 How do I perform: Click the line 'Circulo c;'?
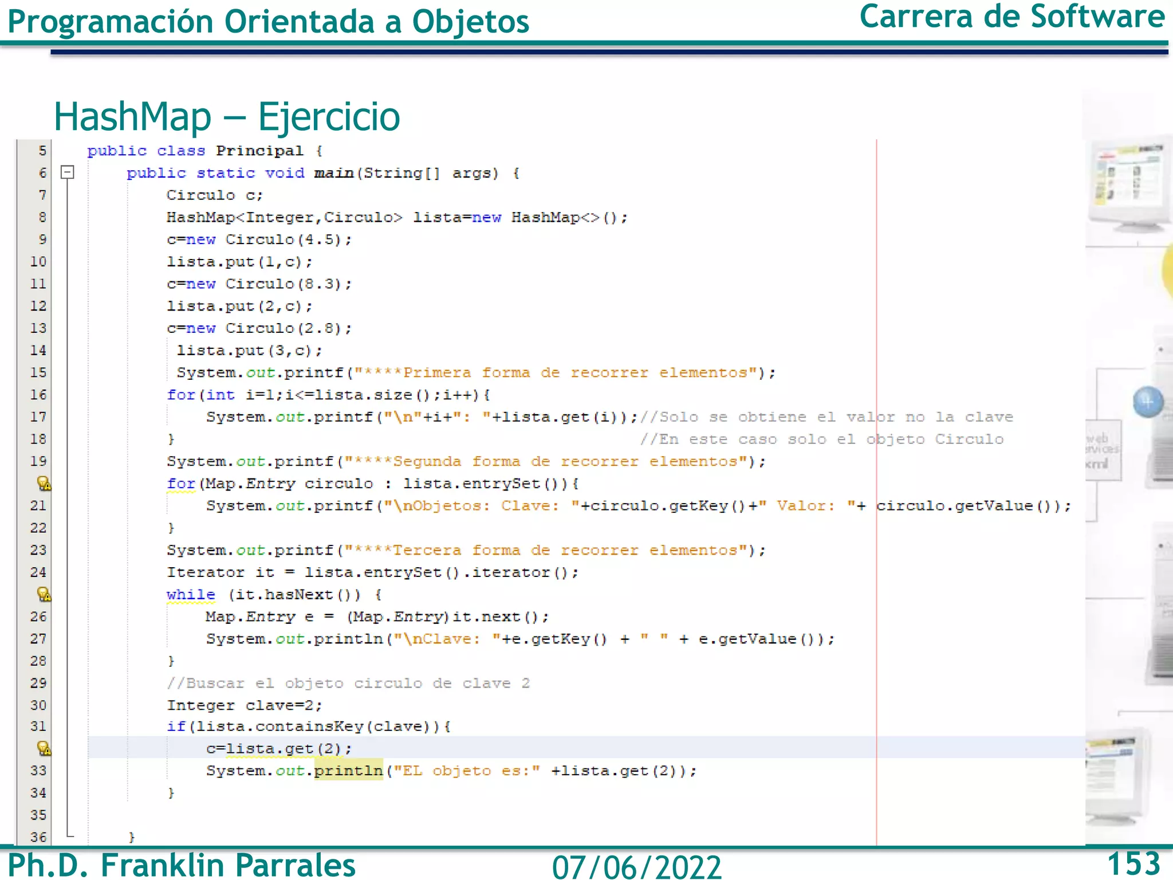point(215,195)
